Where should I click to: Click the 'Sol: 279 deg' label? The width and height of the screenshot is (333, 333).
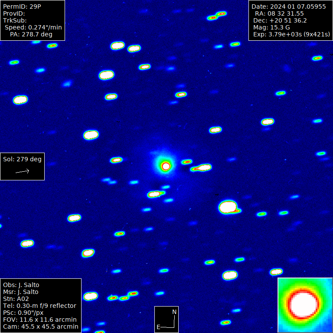tap(22, 159)
